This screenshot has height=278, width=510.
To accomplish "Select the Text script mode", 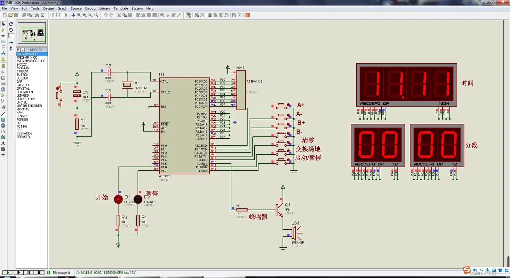I will pos(3,48).
